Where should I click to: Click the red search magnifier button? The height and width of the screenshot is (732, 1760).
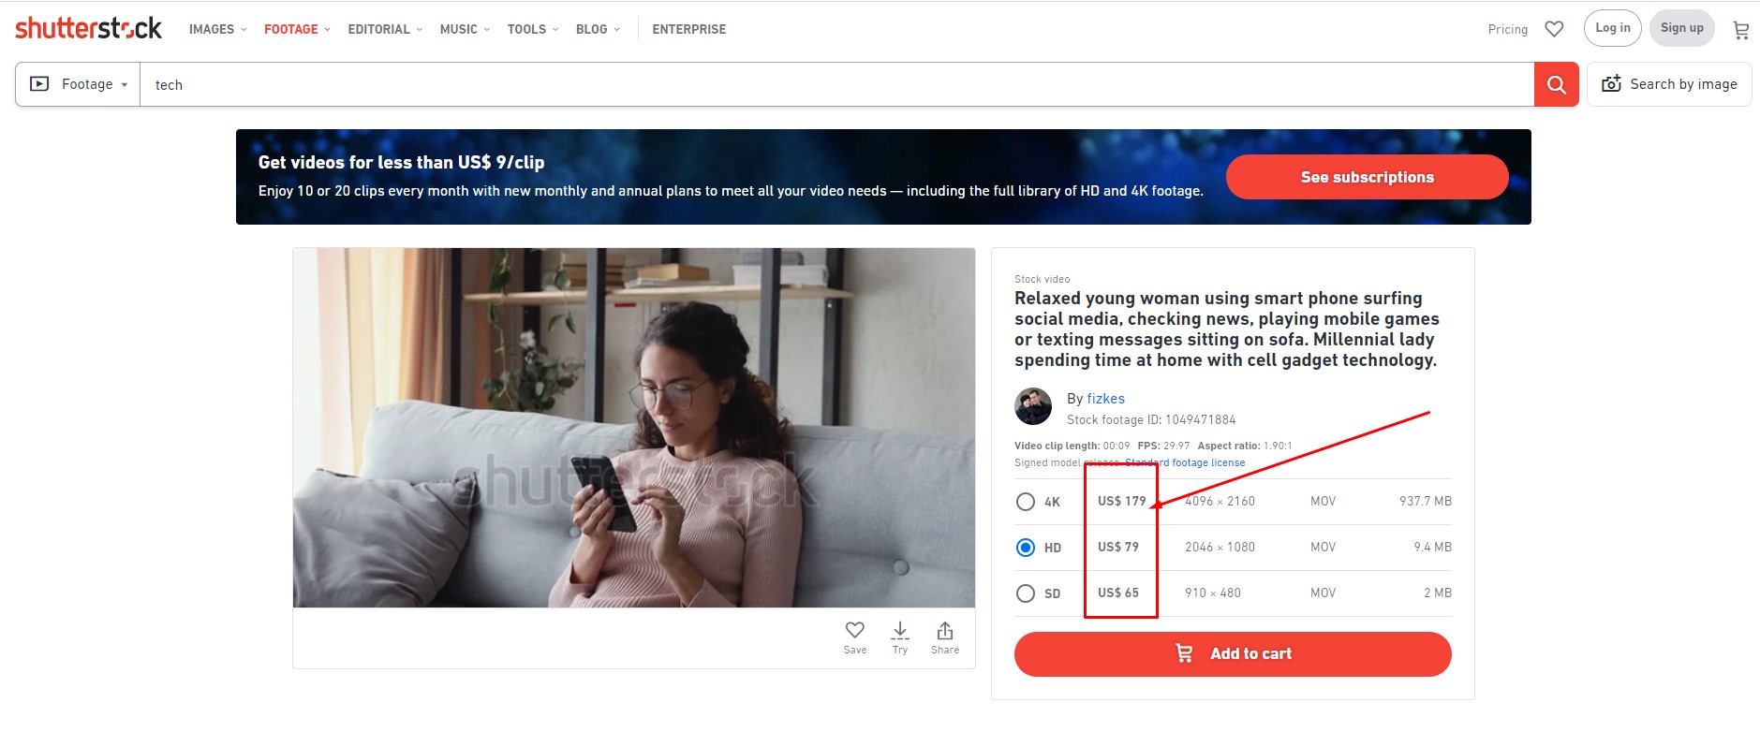pos(1556,84)
